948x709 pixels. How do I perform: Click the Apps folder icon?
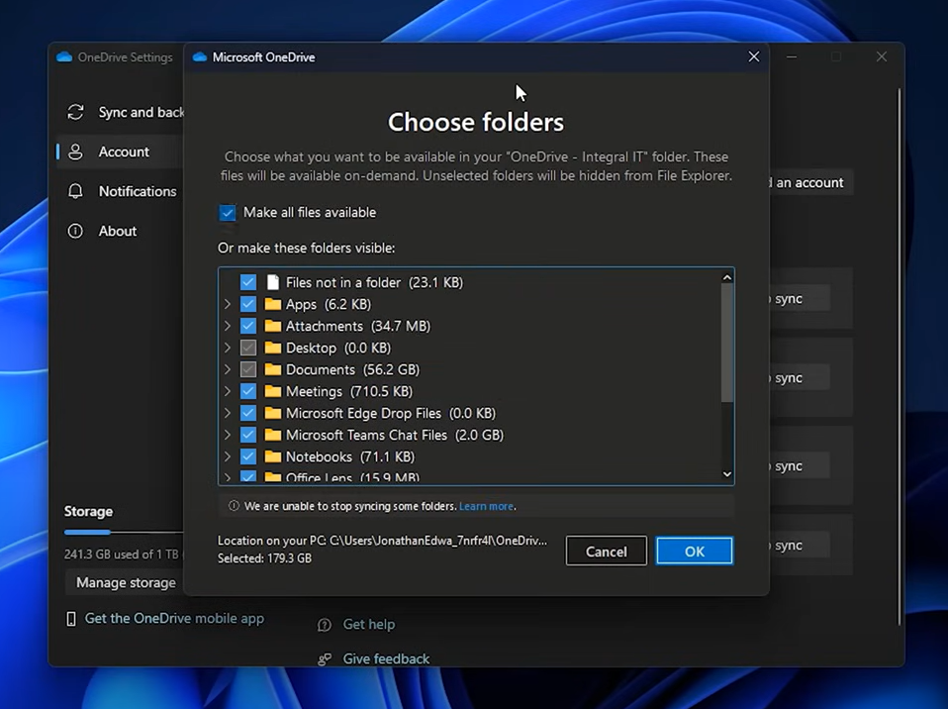pyautogui.click(x=273, y=304)
